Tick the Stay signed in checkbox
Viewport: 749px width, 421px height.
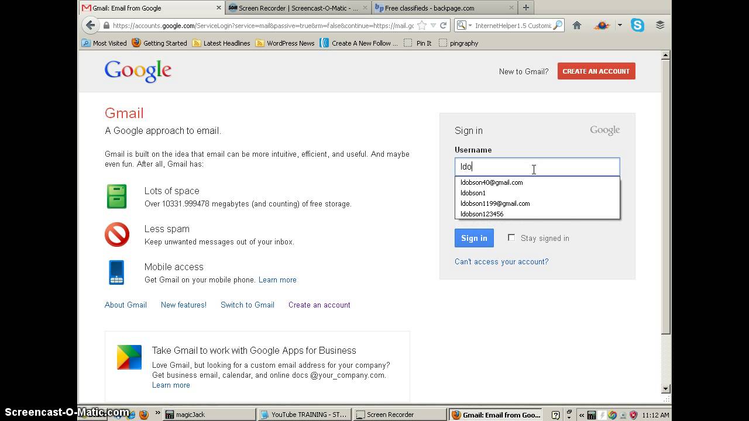[511, 237]
